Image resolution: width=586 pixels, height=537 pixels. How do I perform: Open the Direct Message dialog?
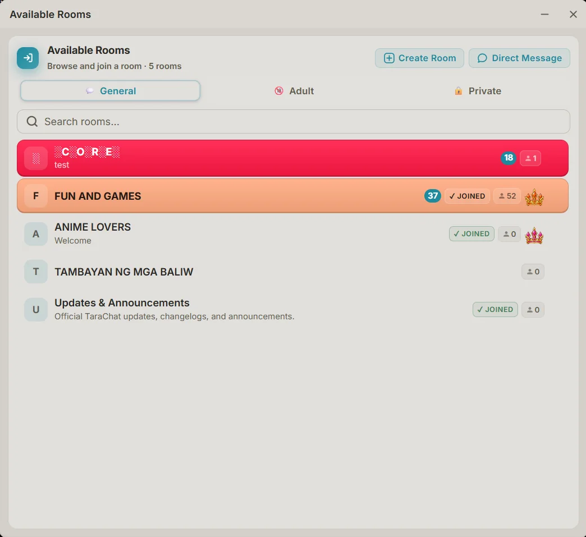pyautogui.click(x=519, y=58)
